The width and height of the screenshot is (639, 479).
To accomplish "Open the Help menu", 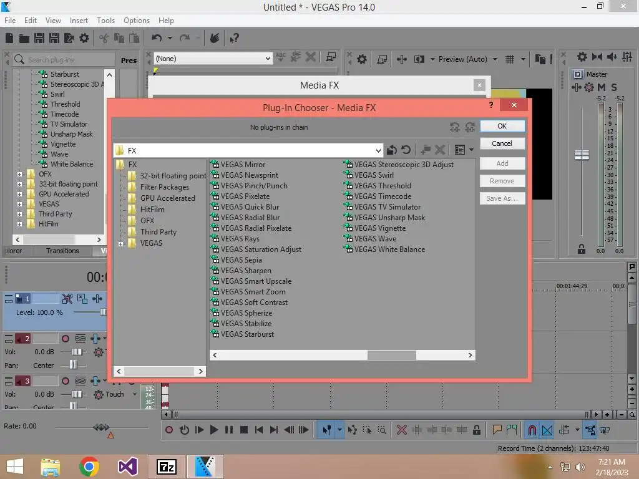I will pyautogui.click(x=166, y=21).
